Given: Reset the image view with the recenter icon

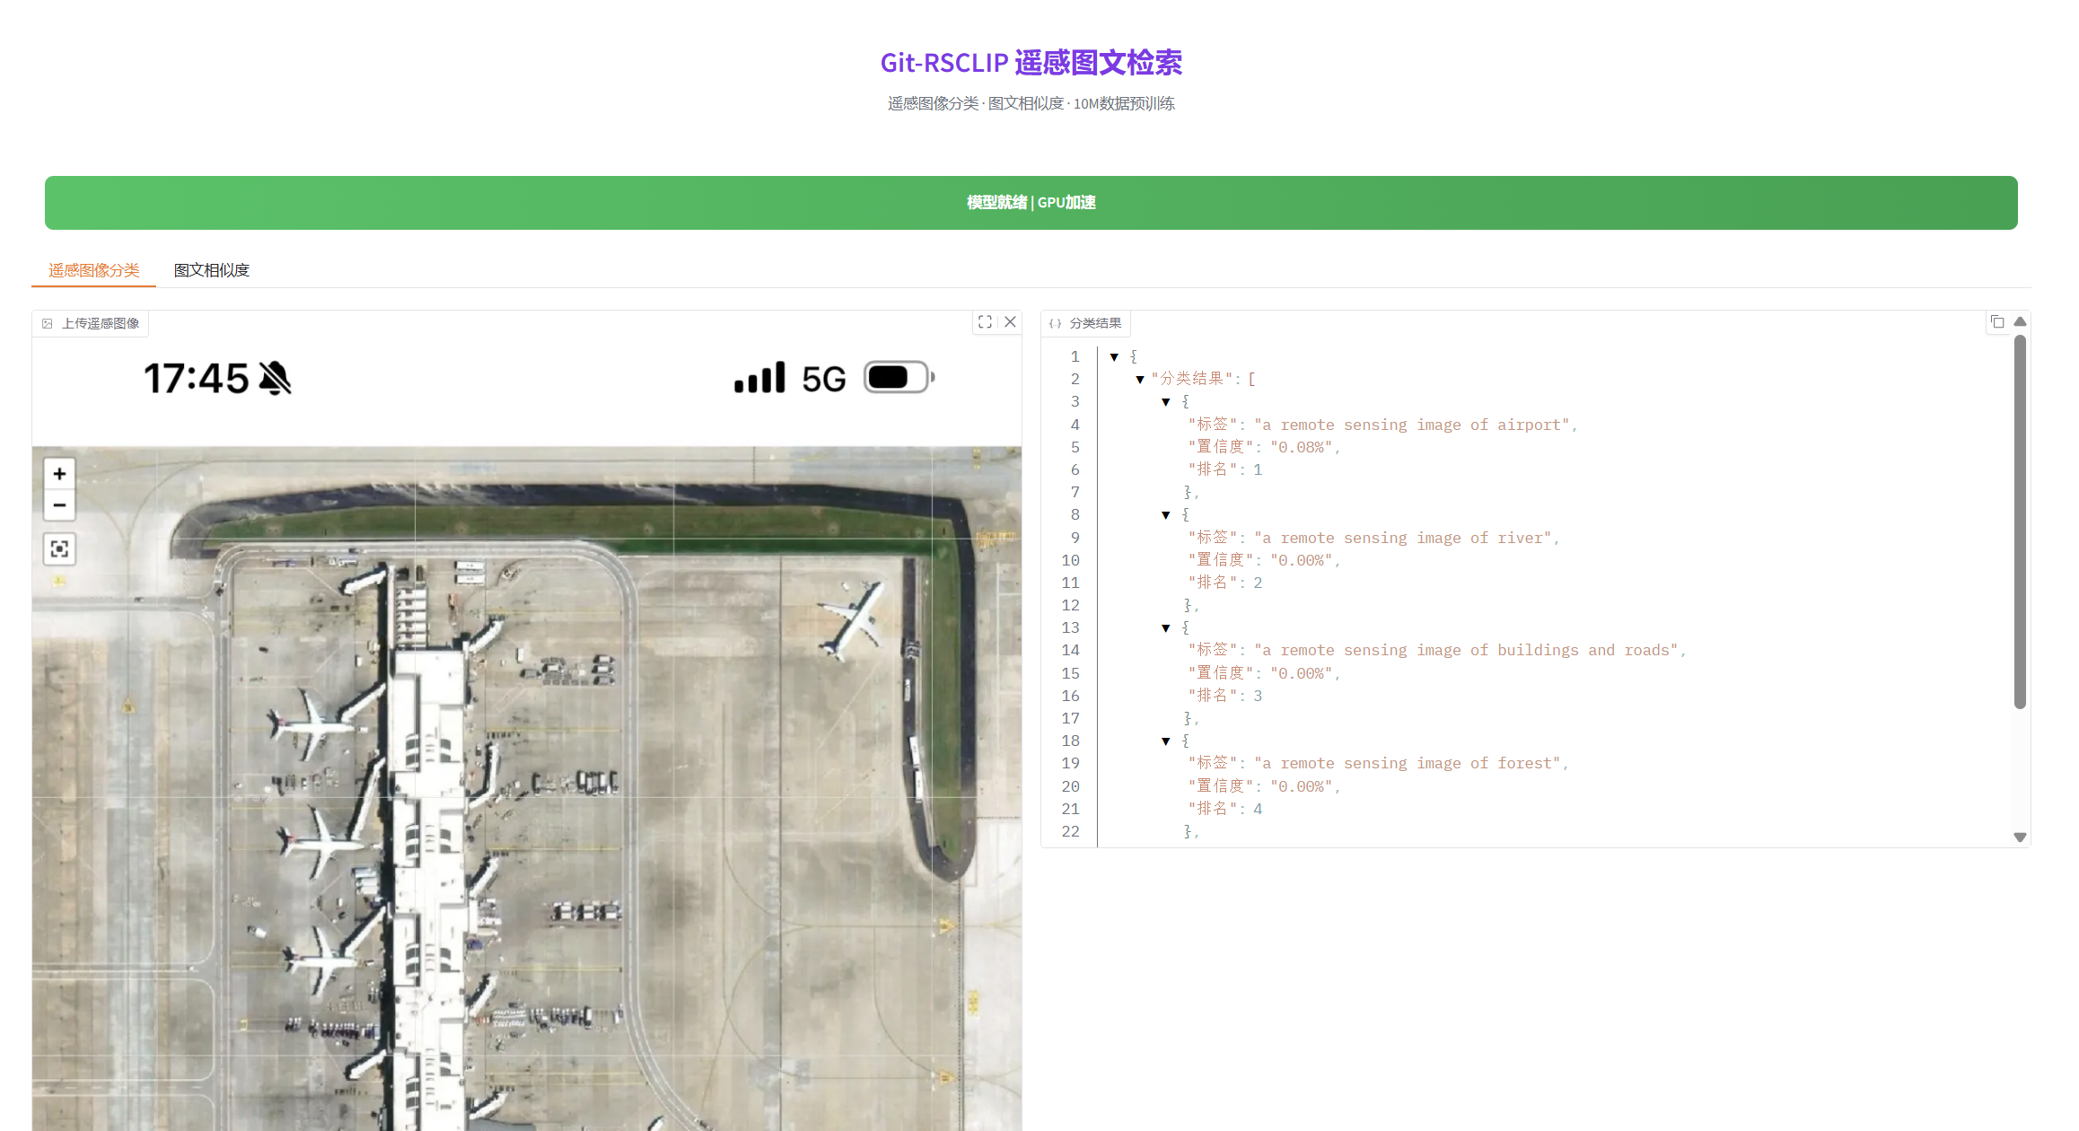Looking at the screenshot, I should click(x=59, y=548).
